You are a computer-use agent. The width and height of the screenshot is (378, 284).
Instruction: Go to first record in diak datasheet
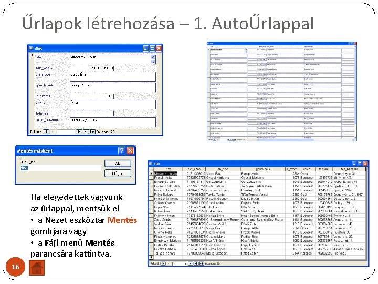pos(163,263)
